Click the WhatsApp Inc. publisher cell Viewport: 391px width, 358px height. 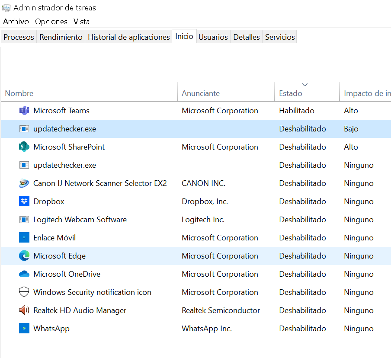[x=207, y=328]
